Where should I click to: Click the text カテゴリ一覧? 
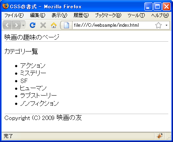21,51
